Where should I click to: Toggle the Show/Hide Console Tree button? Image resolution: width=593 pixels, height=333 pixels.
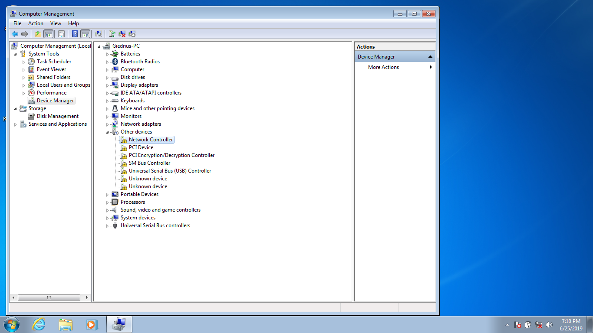(x=49, y=34)
